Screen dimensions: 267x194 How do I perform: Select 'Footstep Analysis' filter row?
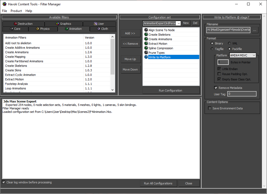coord(57,84)
